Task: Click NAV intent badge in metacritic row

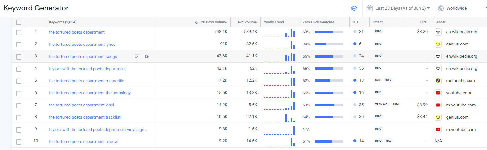Action: click(378, 80)
